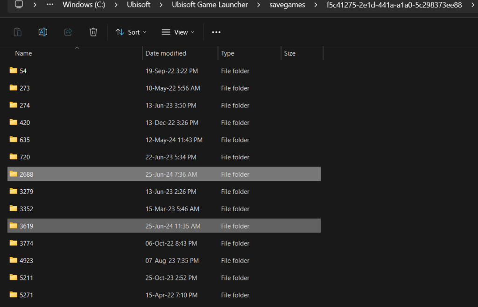This screenshot has height=307, width=478.
Task: Open the See more ellipsis in the toolbar
Action: pyautogui.click(x=216, y=32)
